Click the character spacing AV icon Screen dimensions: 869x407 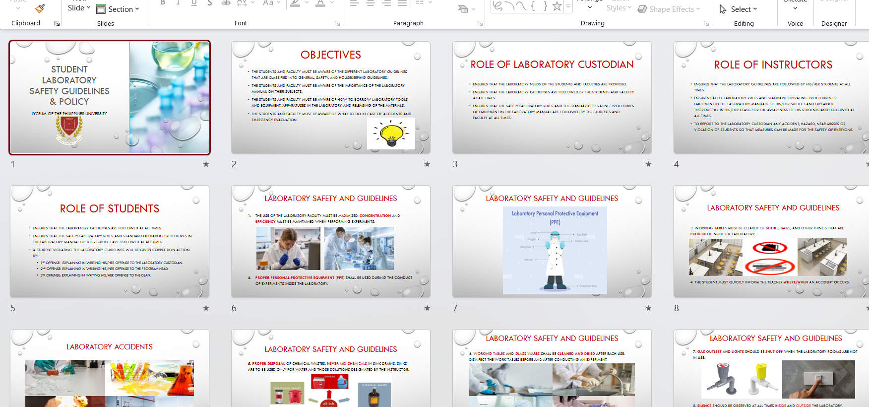pyautogui.click(x=242, y=3)
